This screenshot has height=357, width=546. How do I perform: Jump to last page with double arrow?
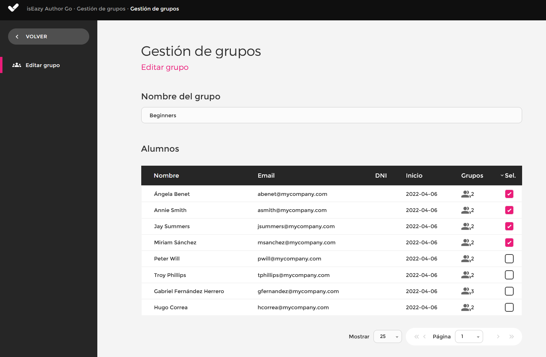click(x=512, y=337)
